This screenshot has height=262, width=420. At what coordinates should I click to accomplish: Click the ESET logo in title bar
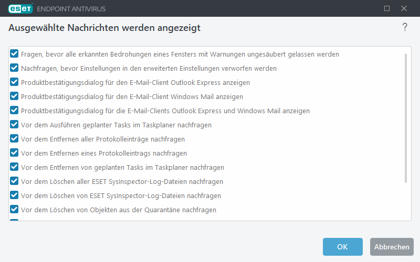pos(20,8)
